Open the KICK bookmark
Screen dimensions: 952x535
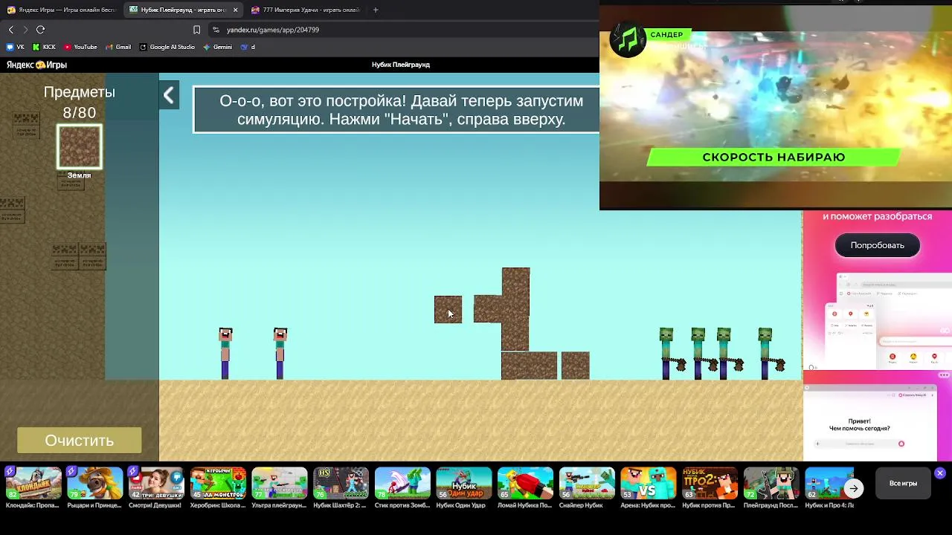pos(44,47)
